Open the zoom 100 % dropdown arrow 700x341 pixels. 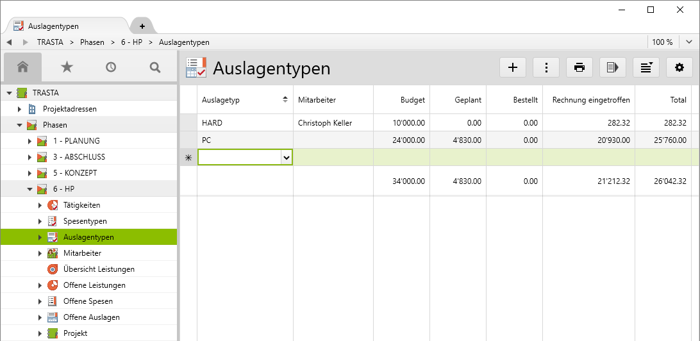tap(688, 42)
